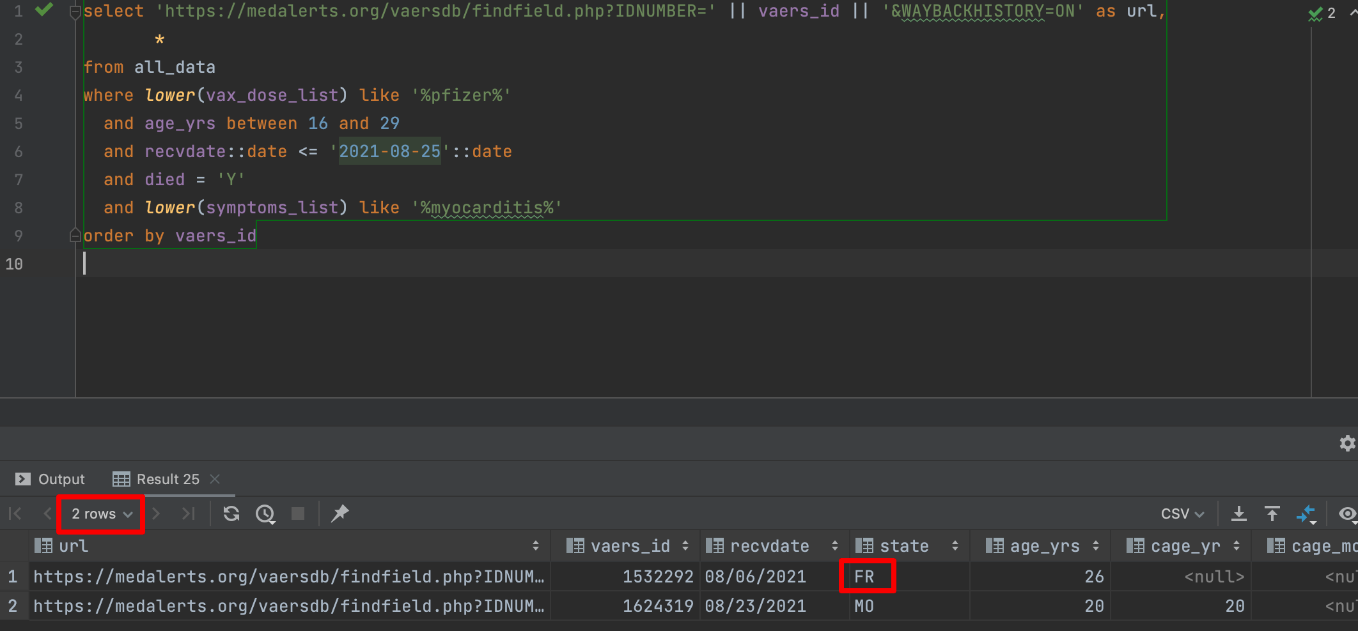Image resolution: width=1358 pixels, height=631 pixels.
Task: Click line number 5 in the gutter
Action: pyautogui.click(x=19, y=123)
